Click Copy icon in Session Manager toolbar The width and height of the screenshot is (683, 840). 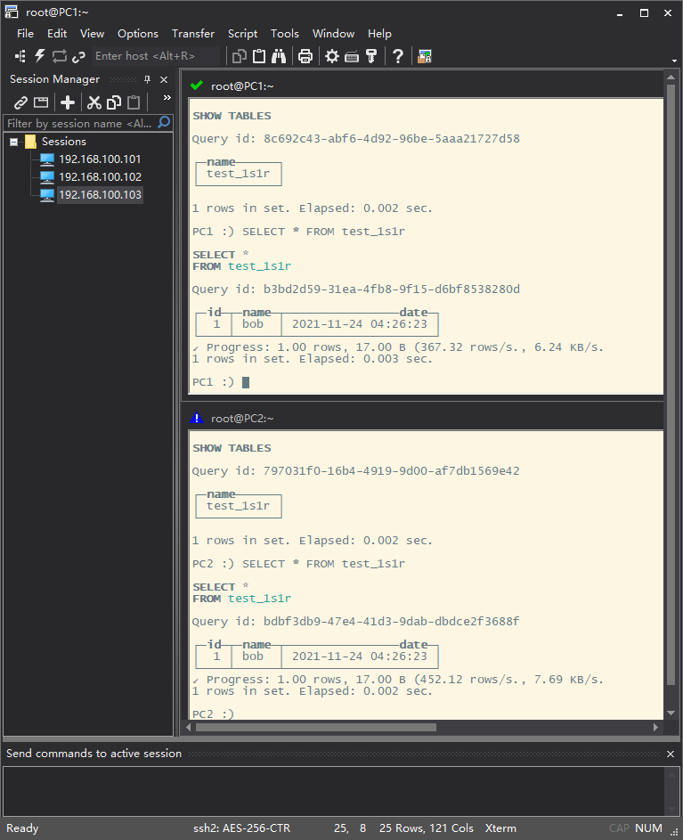(114, 102)
